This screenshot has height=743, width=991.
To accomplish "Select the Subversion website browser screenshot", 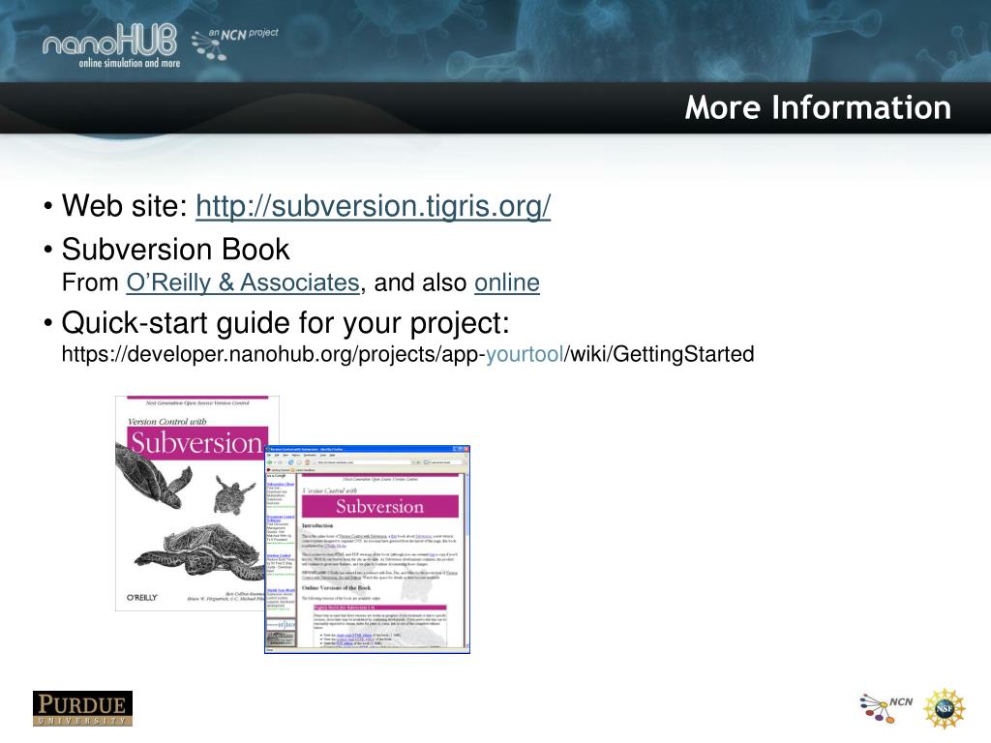I will [x=367, y=550].
